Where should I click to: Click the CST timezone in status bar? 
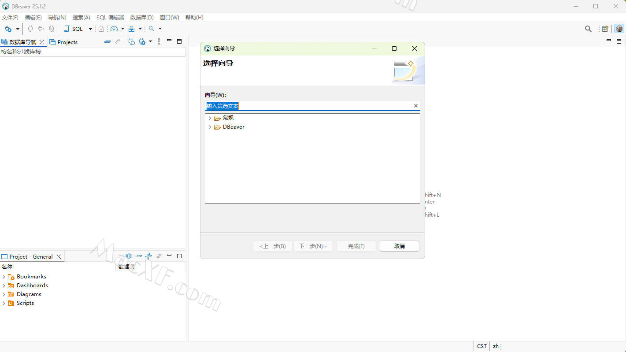point(482,346)
